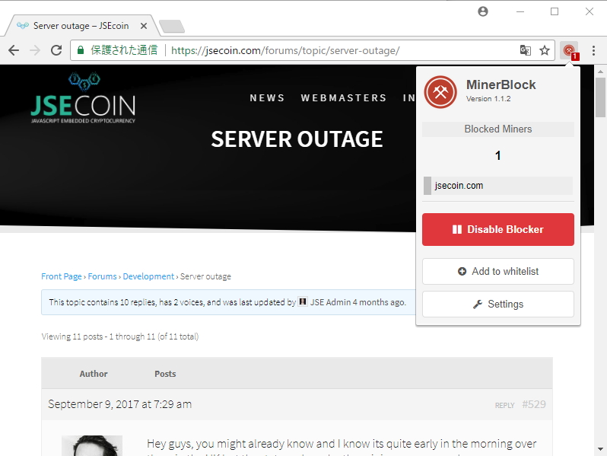Screen dimensions: 607x456
Task: Close the Server outage tab
Action: [x=144, y=26]
